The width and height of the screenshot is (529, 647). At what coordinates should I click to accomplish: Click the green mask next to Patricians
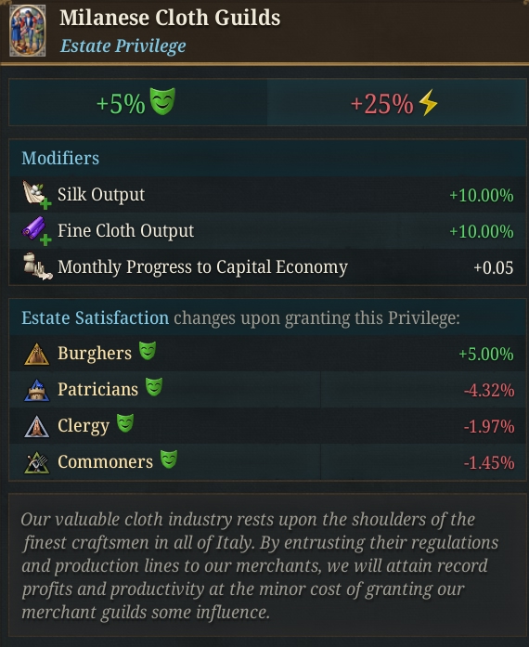click(154, 387)
